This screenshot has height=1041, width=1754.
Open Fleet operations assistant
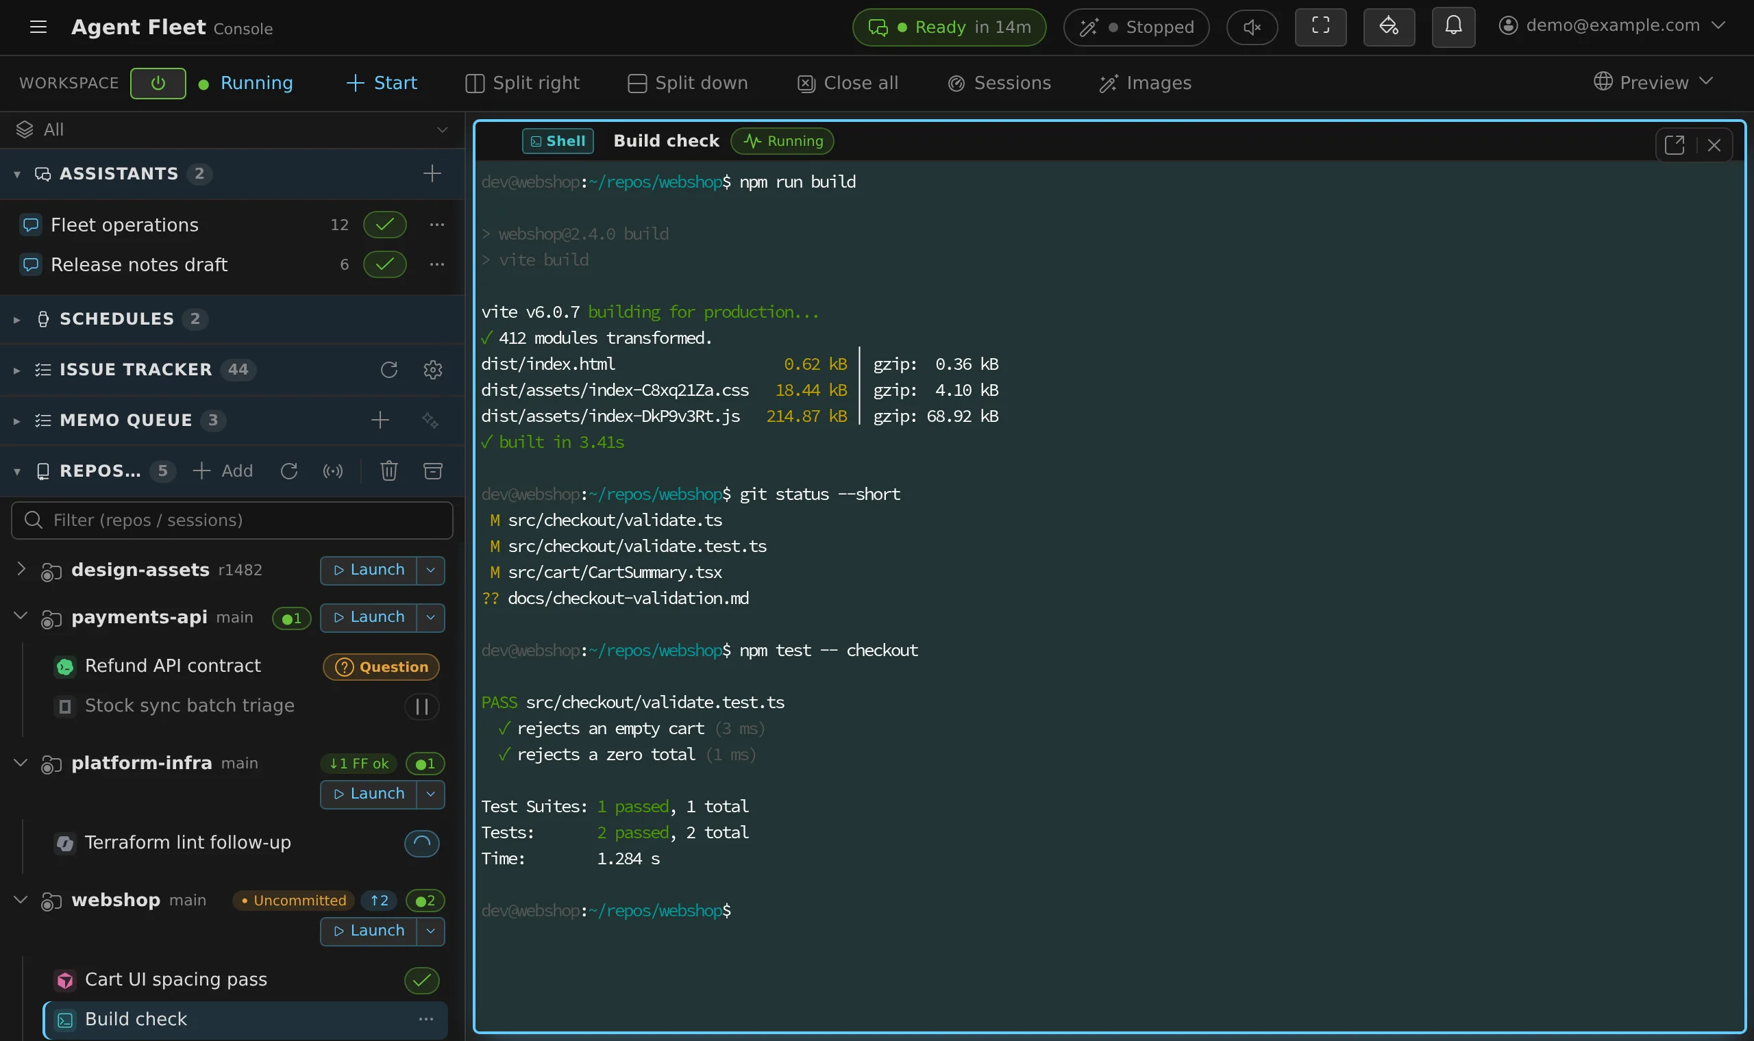click(125, 225)
